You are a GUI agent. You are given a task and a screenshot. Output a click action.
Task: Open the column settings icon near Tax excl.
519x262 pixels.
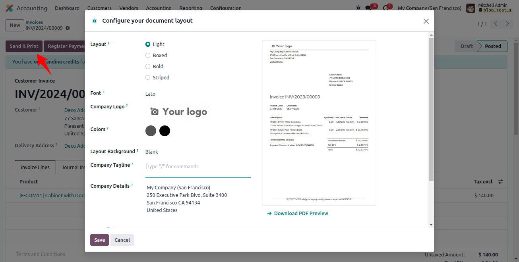pyautogui.click(x=501, y=181)
